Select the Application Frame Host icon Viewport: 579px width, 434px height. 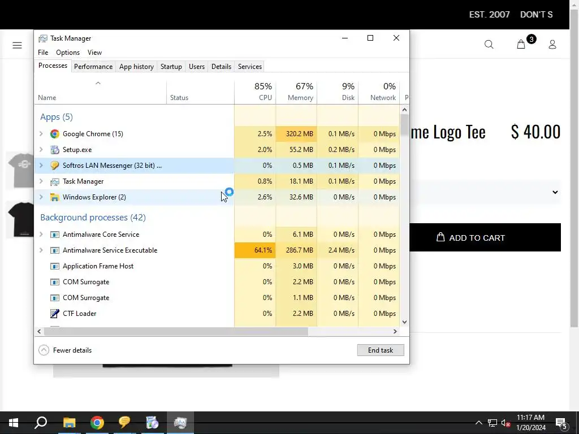55,267
